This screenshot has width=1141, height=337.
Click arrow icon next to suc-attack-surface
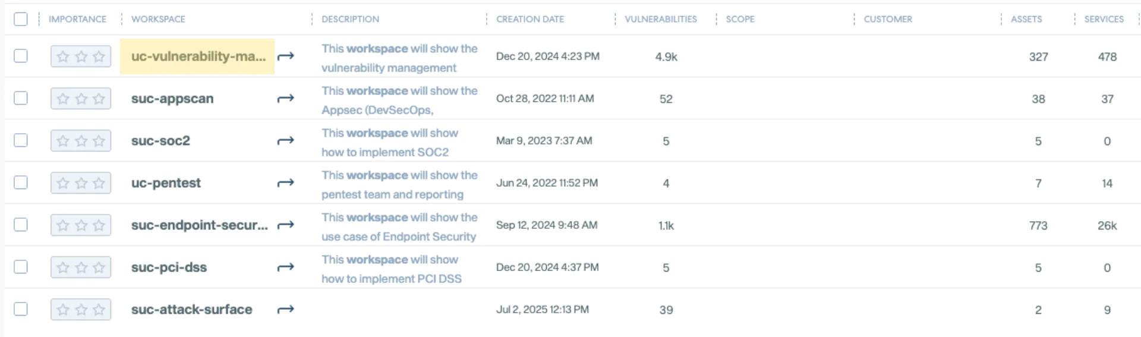286,310
